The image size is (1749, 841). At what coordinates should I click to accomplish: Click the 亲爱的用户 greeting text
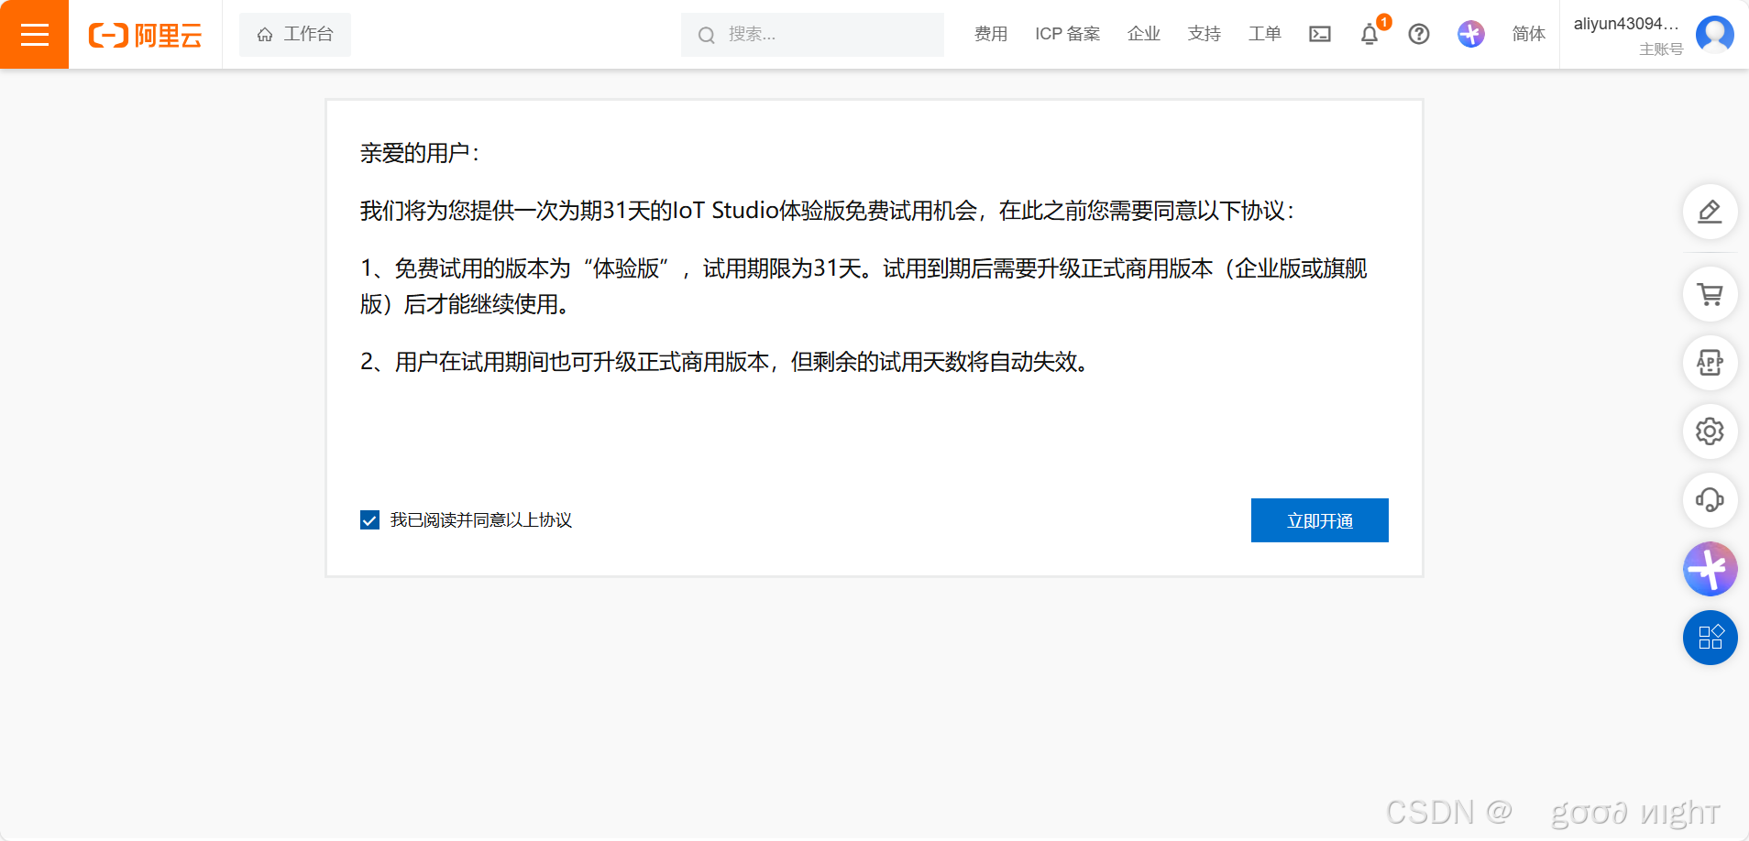420,153
